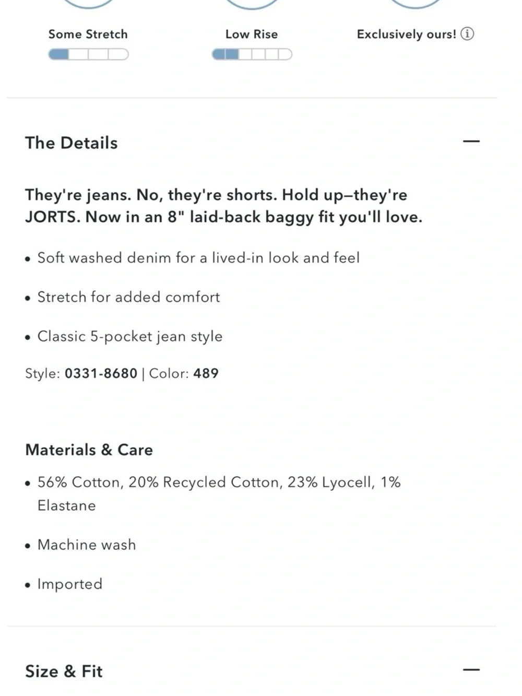Click the JORTS product description headline
Screen dimensions: 522x696
click(223, 206)
